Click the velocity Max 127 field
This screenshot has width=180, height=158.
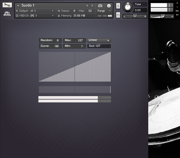pyautogui.click(x=75, y=40)
